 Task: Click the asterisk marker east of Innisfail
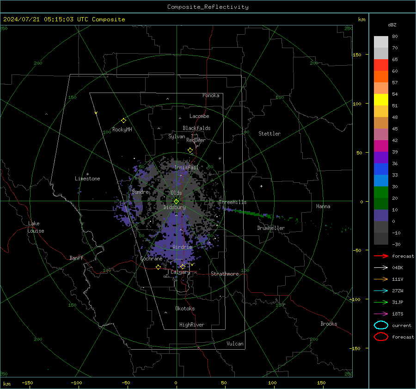tap(220, 159)
